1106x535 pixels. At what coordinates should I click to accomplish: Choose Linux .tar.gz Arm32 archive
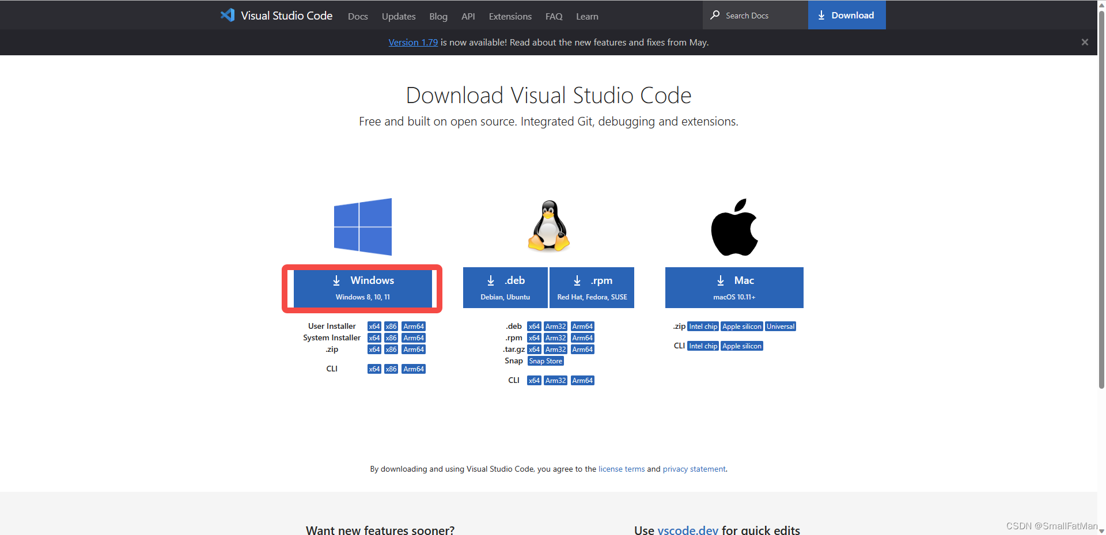point(556,350)
